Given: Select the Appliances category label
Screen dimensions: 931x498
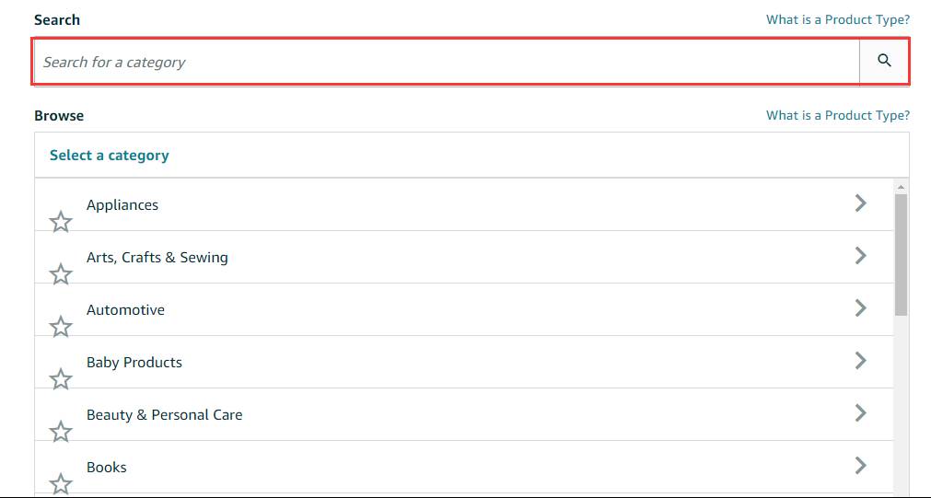Looking at the screenshot, I should click(122, 204).
